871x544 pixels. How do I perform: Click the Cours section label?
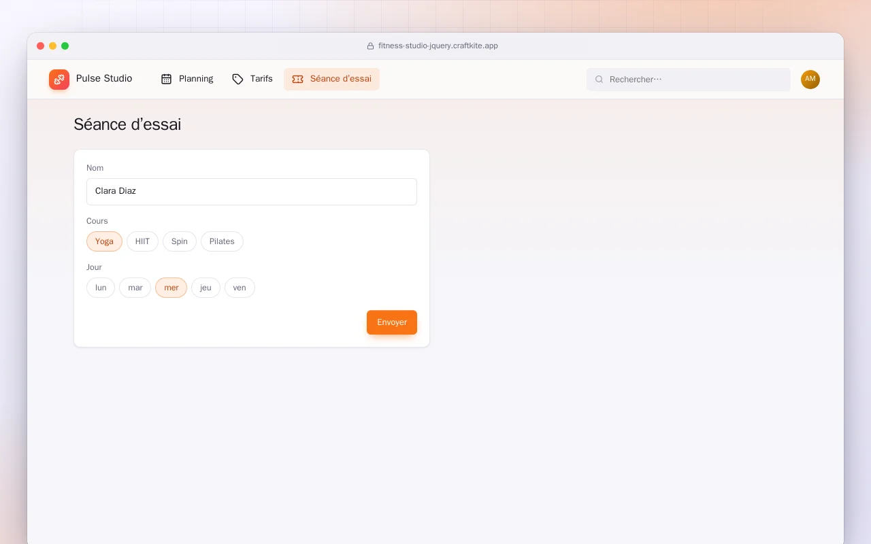pyautogui.click(x=97, y=221)
